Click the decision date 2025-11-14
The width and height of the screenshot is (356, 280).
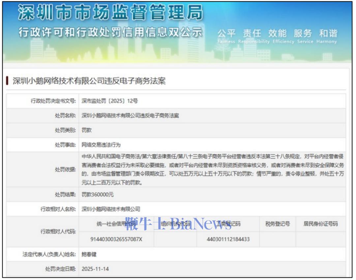95,269
